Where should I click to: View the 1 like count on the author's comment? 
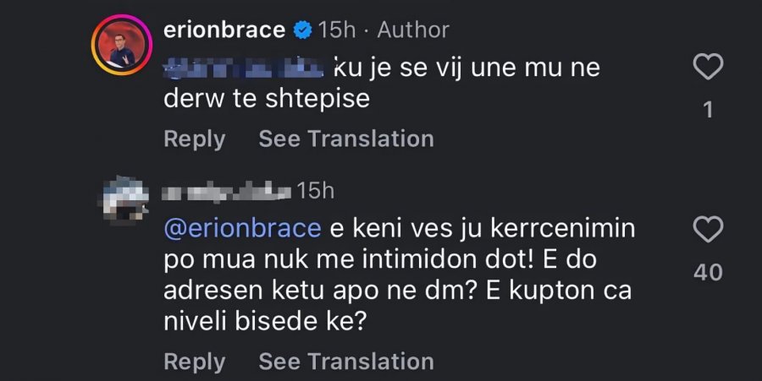coord(709,110)
